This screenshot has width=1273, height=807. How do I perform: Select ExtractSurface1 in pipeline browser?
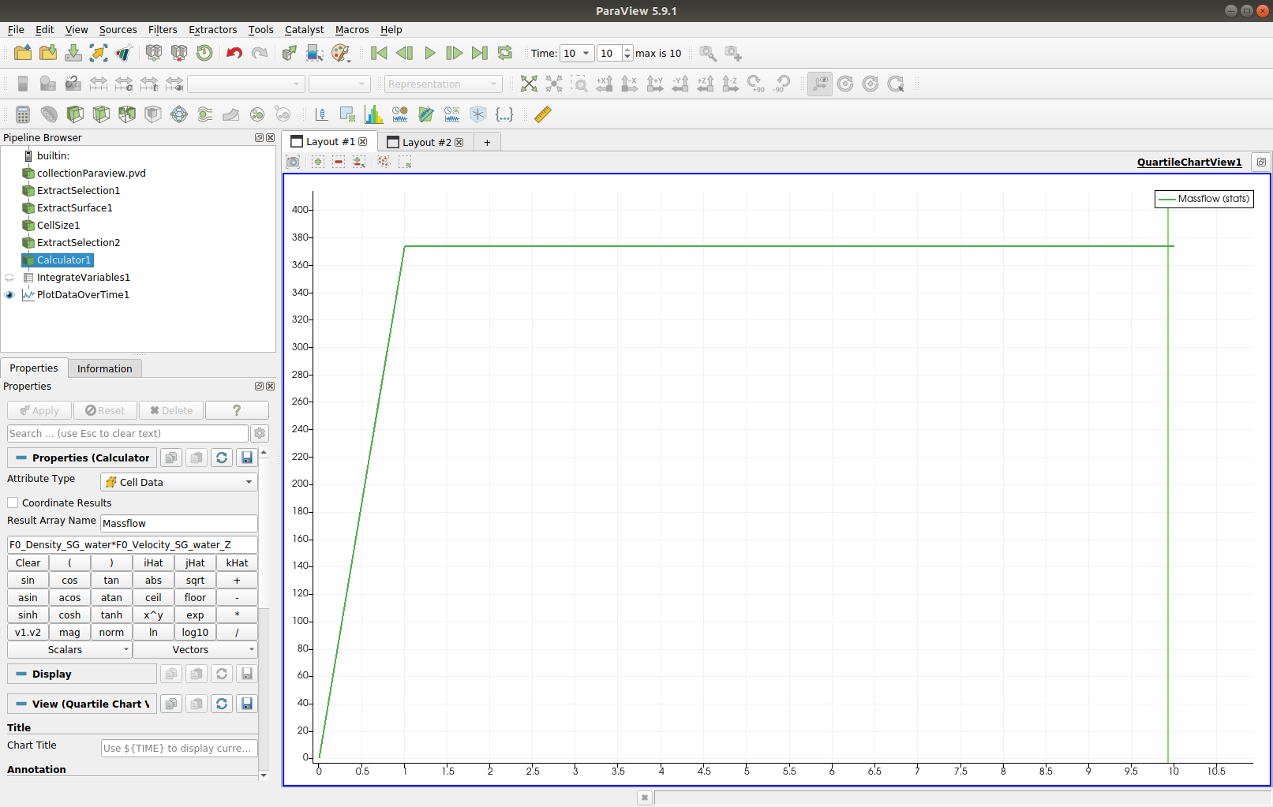(74, 208)
